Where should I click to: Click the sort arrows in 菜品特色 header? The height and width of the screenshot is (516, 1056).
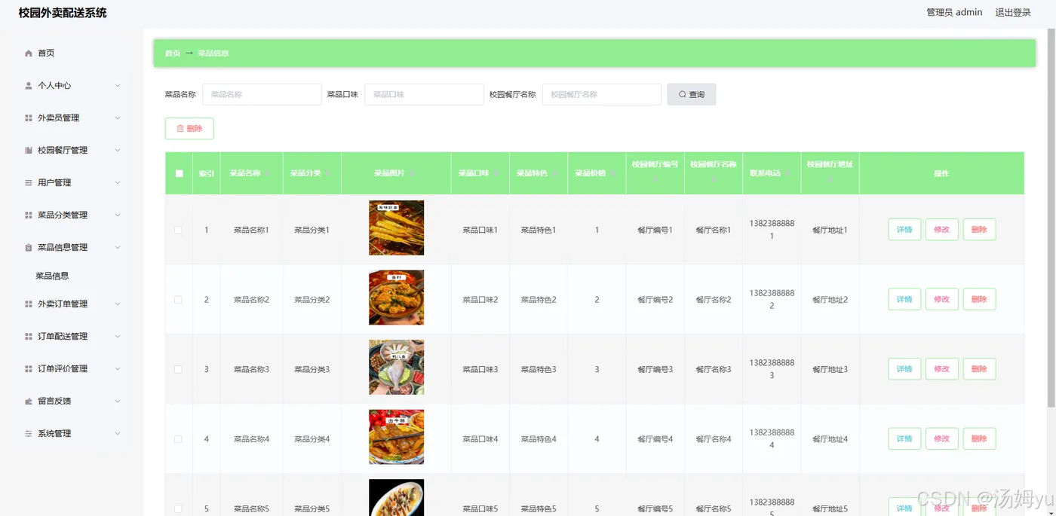[554, 173]
